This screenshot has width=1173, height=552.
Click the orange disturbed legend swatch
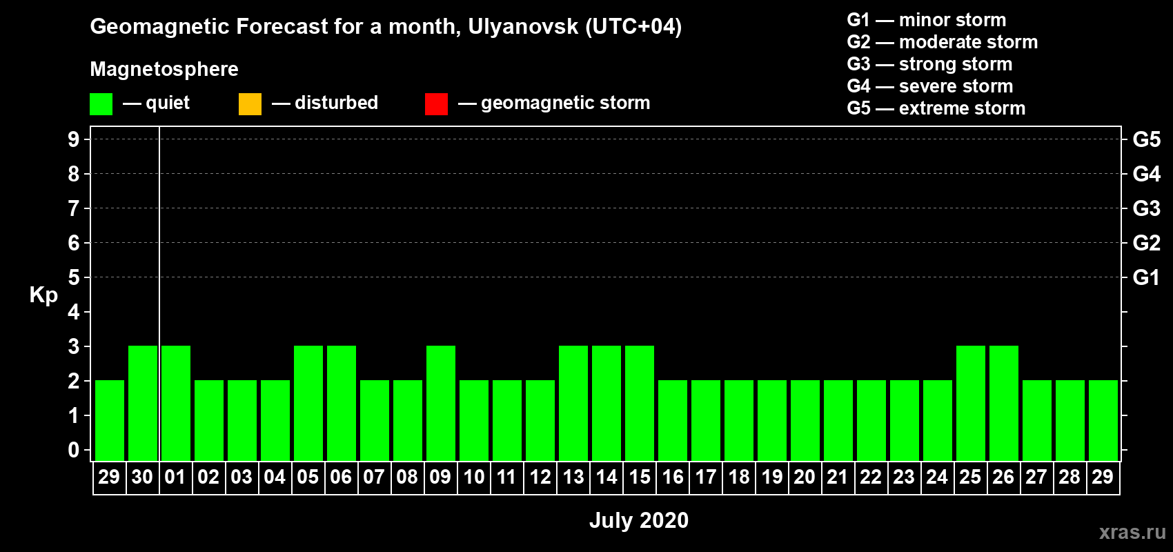click(x=250, y=104)
